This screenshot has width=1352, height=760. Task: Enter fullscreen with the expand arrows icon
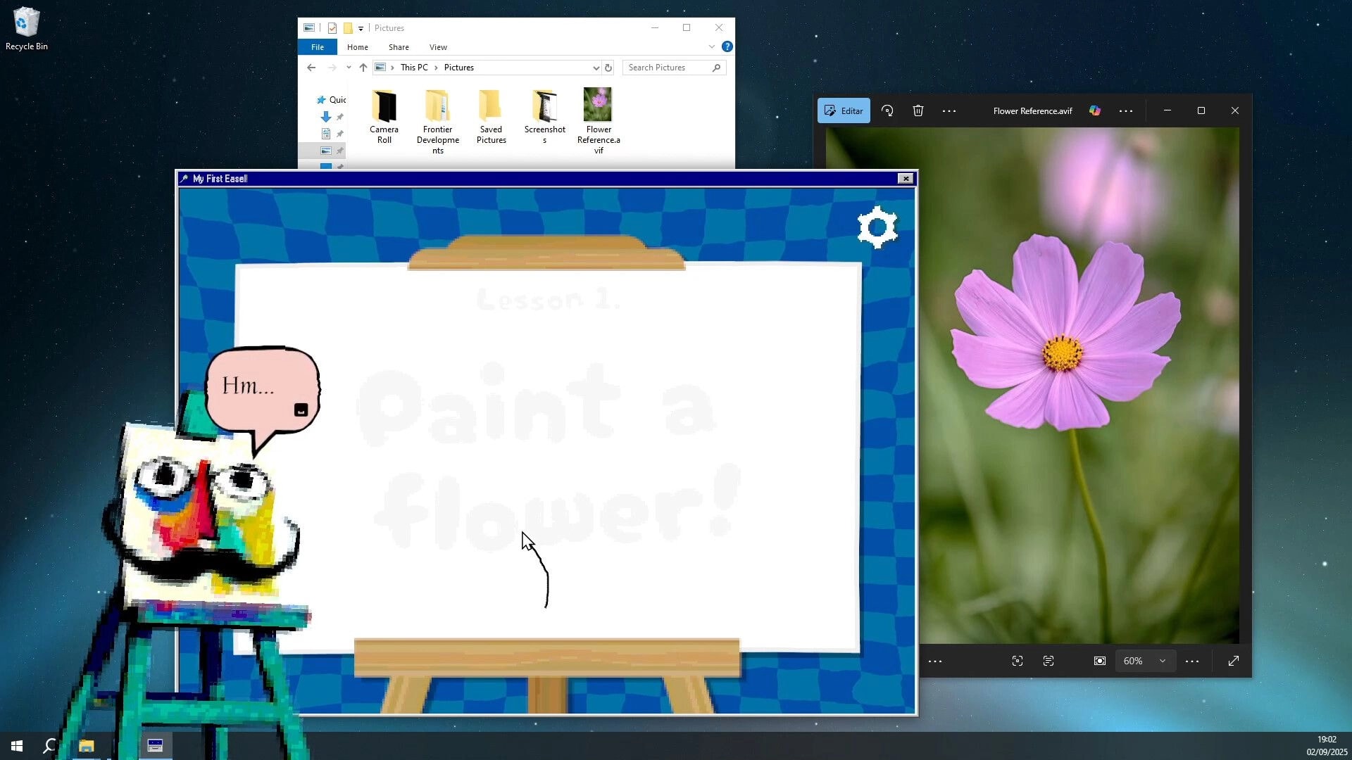[x=1234, y=661]
